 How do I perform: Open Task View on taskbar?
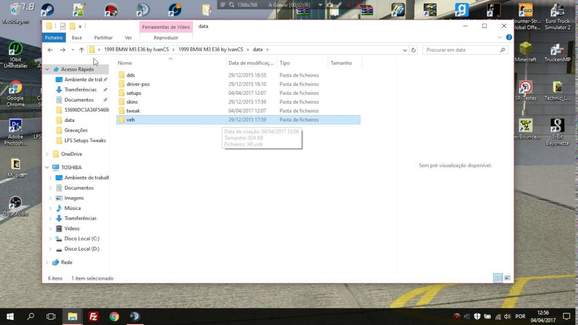click(51, 316)
